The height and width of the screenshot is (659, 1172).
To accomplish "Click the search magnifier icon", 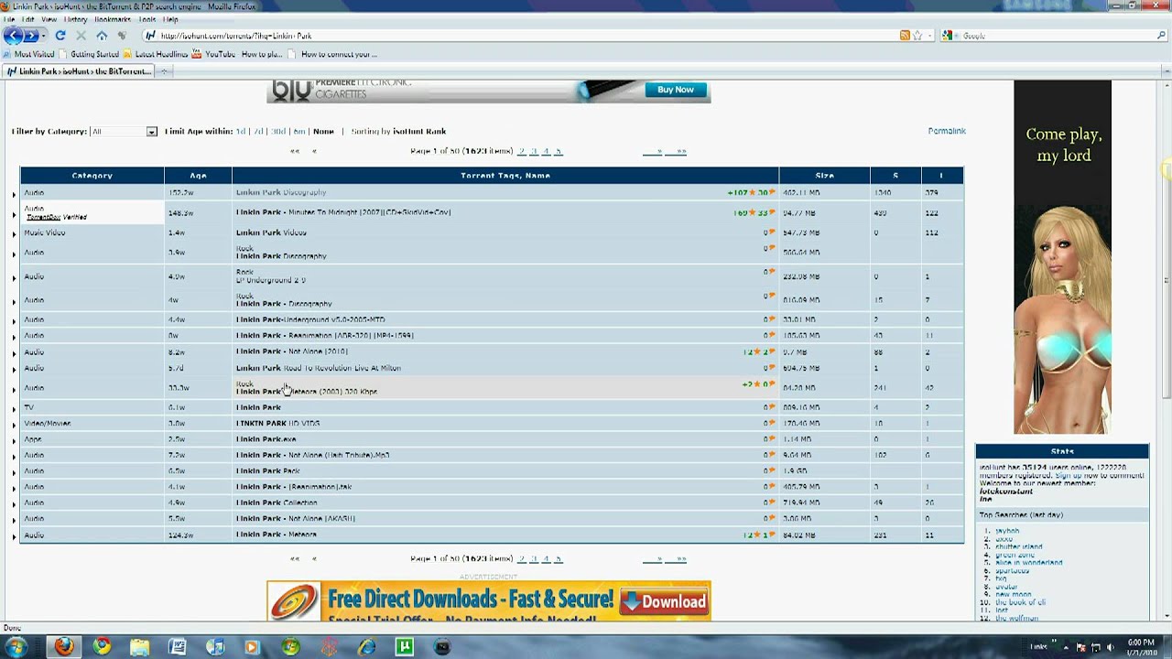I will pyautogui.click(x=1162, y=36).
